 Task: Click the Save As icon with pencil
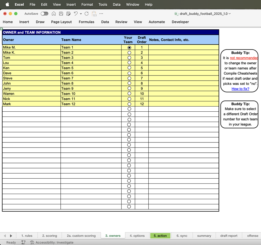[x=68, y=14]
